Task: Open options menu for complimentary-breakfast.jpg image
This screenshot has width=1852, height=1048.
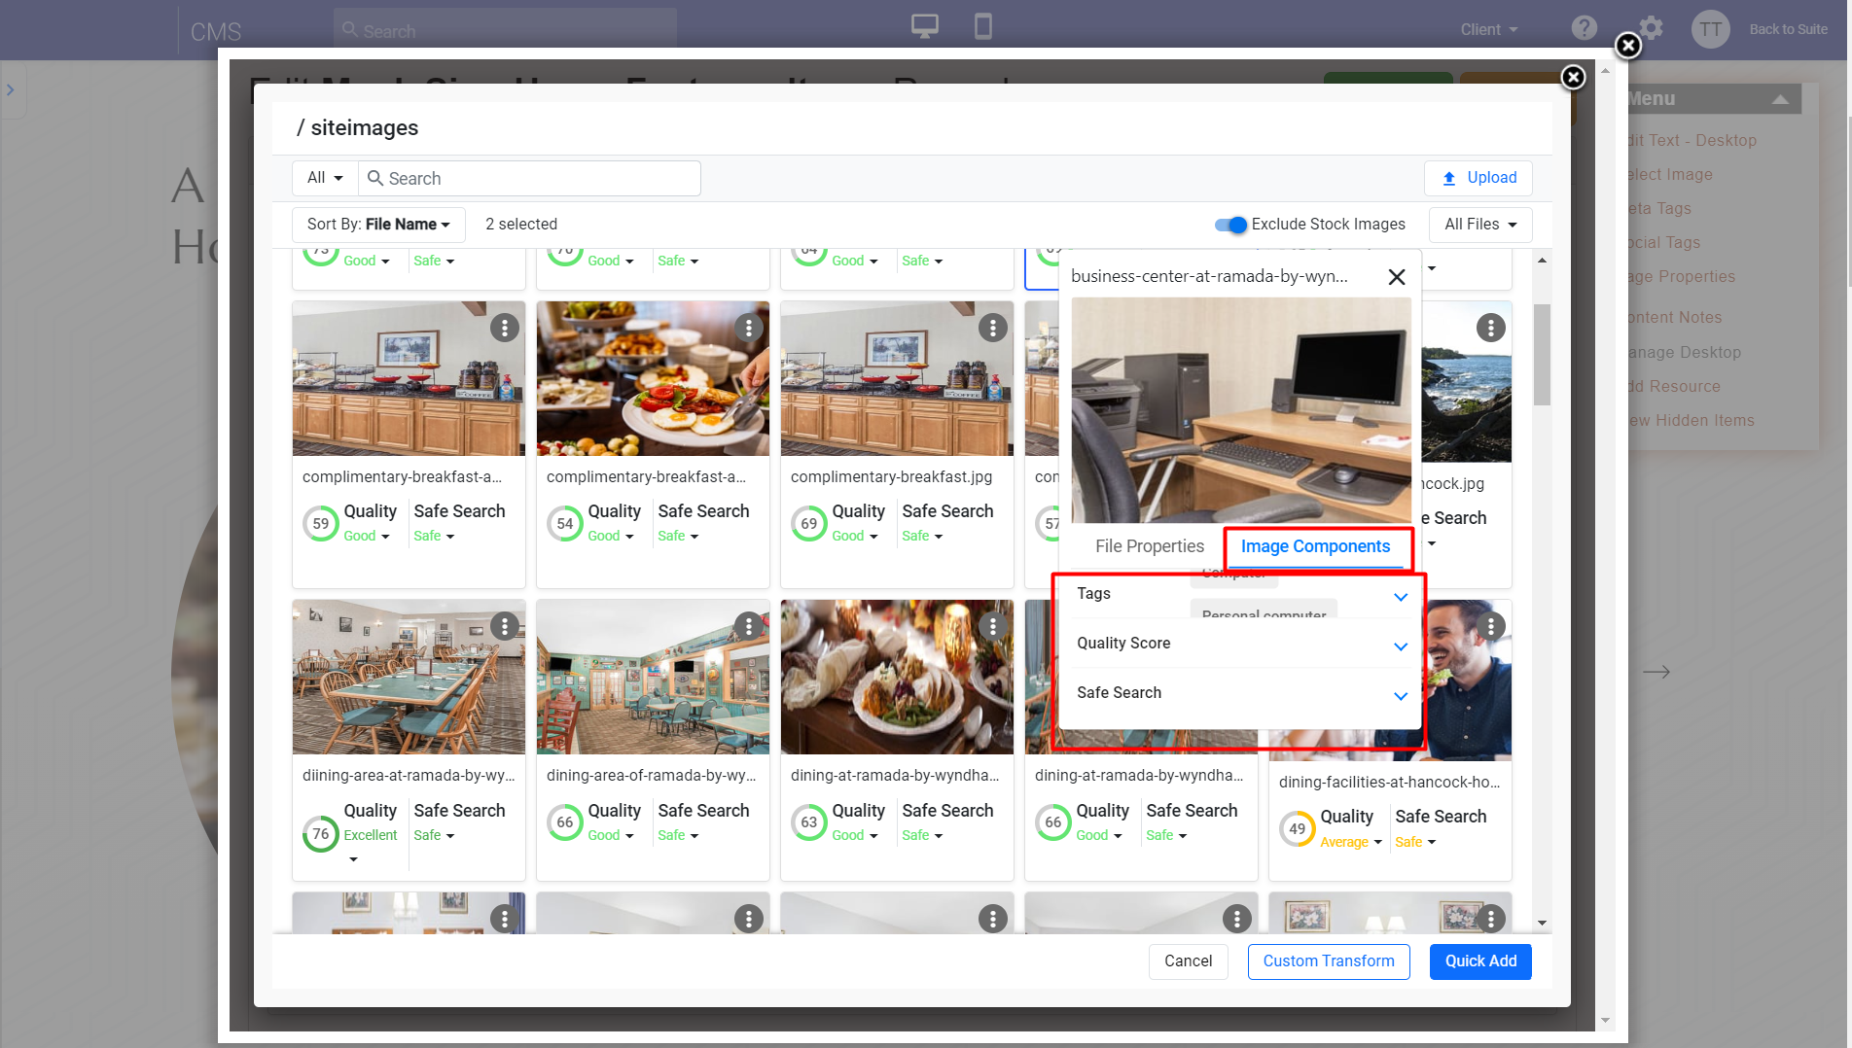Action: coord(992,328)
